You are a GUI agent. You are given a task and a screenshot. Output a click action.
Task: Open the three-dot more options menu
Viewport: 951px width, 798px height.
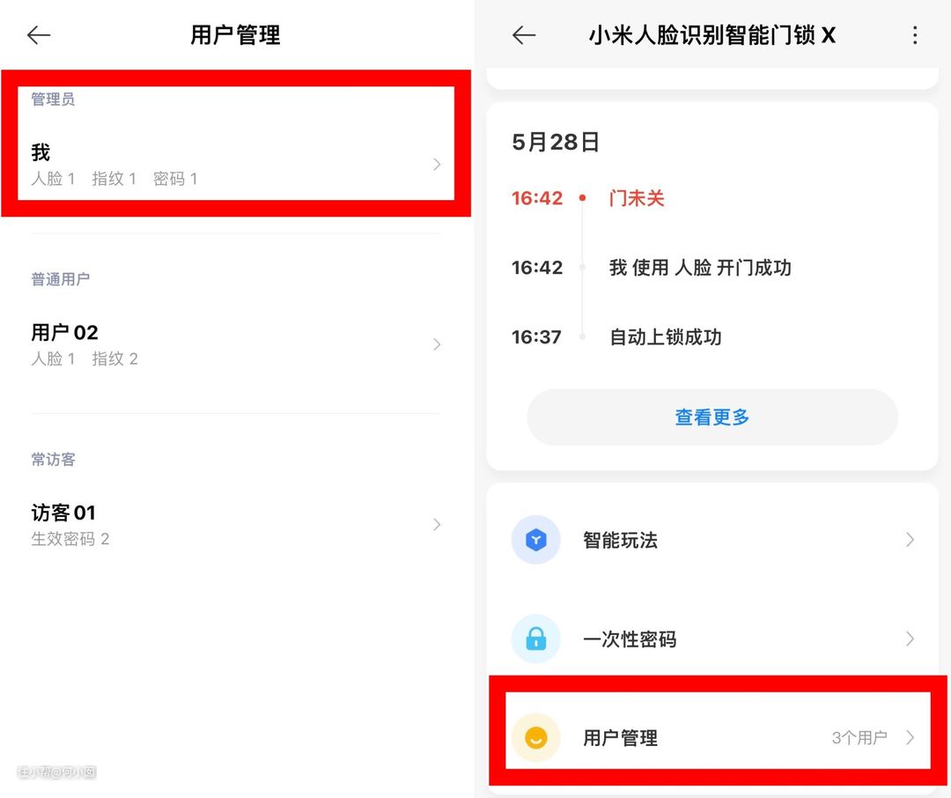pos(915,35)
